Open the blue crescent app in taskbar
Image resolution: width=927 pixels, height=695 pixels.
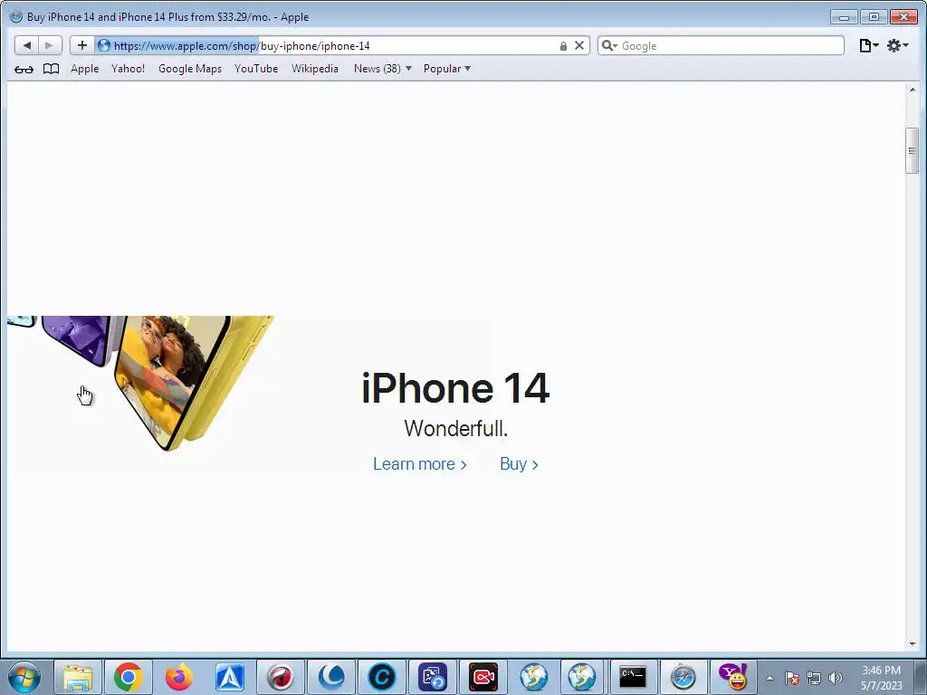(331, 677)
